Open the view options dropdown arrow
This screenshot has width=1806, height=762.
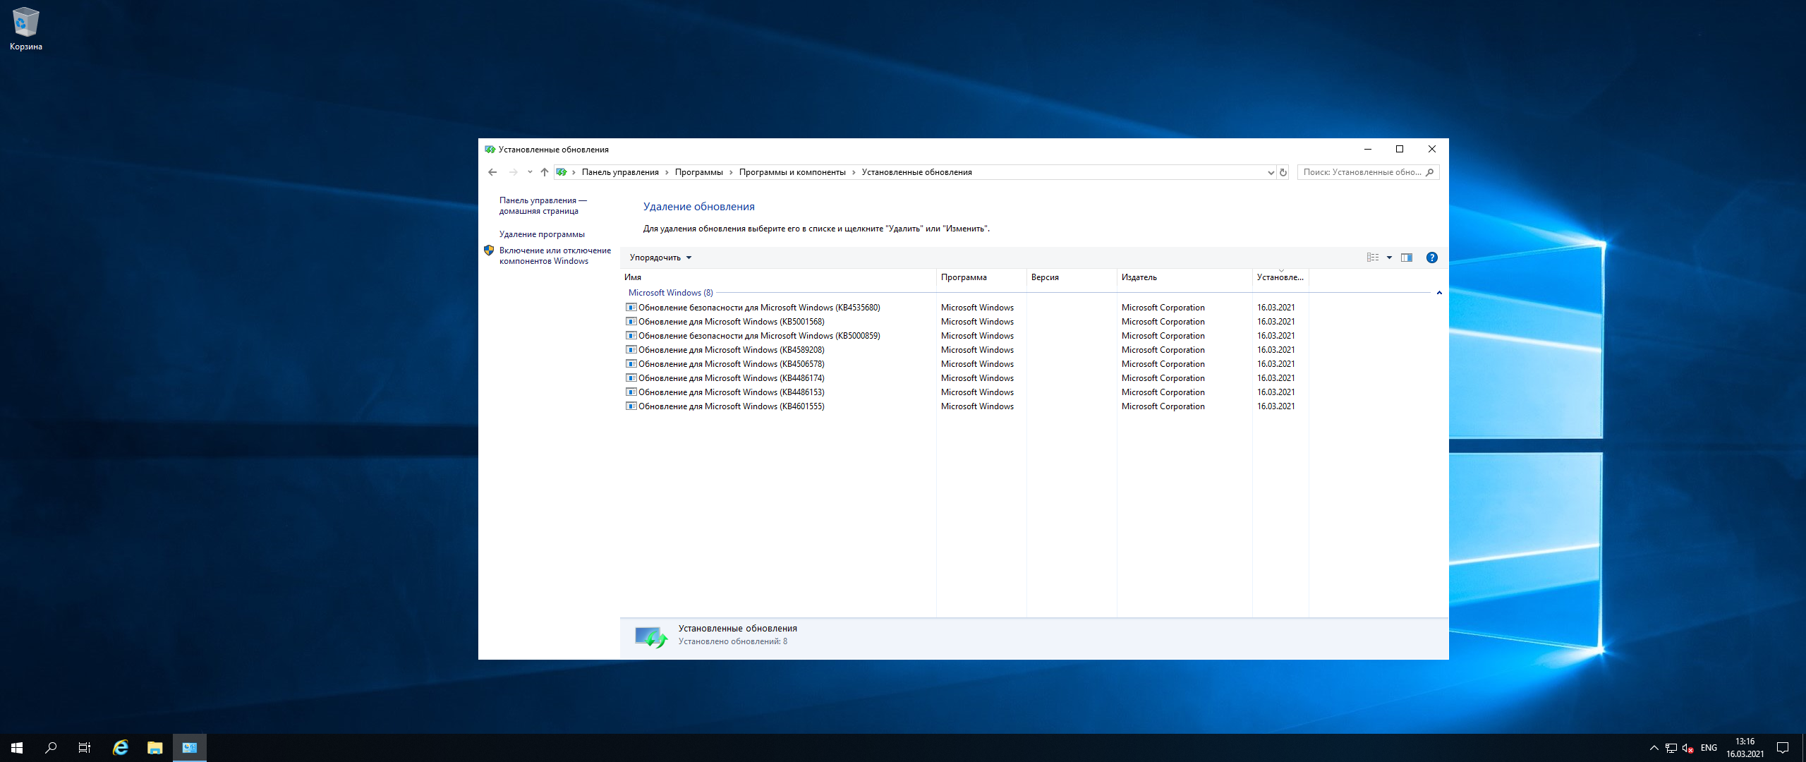tap(1389, 258)
